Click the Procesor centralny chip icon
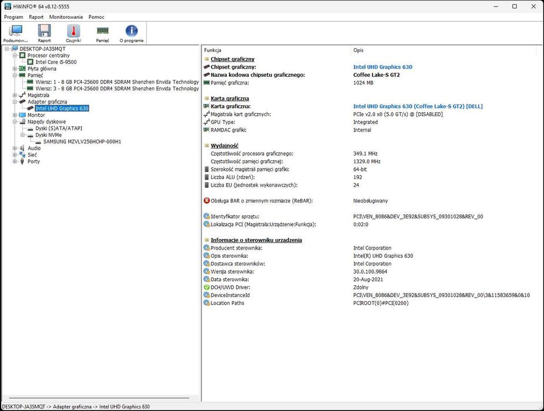 (x=22, y=56)
